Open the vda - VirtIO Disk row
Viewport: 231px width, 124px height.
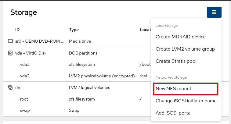tap(31, 53)
